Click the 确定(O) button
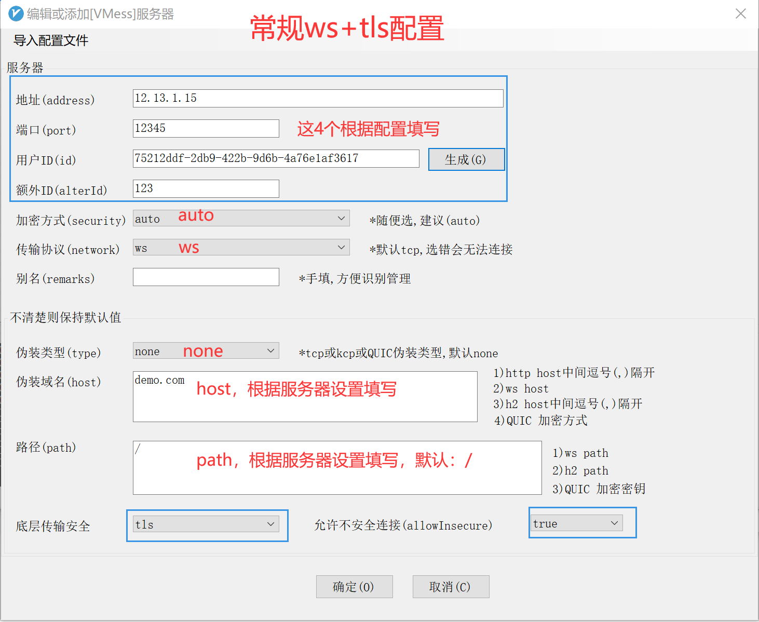 (x=354, y=587)
